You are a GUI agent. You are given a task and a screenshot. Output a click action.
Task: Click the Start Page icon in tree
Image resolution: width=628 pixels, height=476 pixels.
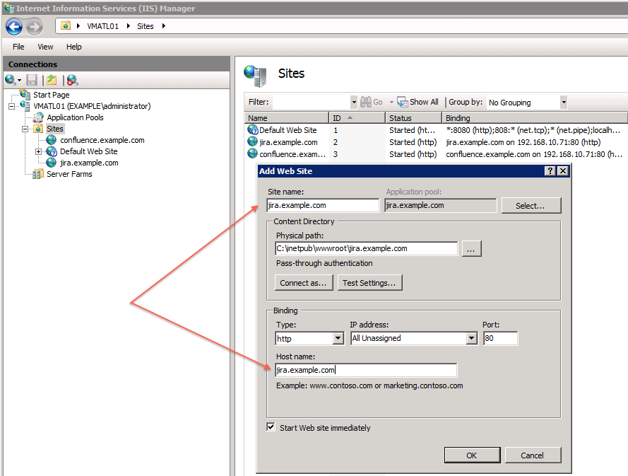(x=25, y=95)
